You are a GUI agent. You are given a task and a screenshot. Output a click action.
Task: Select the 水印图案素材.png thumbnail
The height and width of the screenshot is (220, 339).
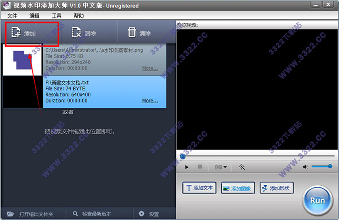[x=22, y=60]
